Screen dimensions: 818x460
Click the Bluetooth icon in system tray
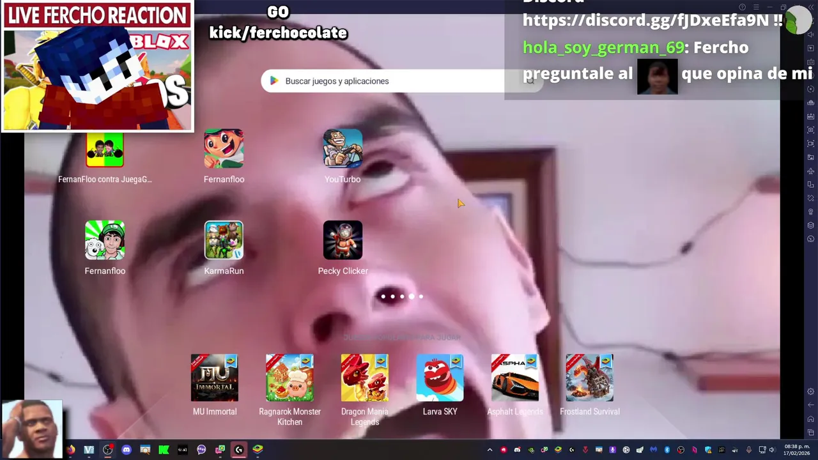coord(667,450)
